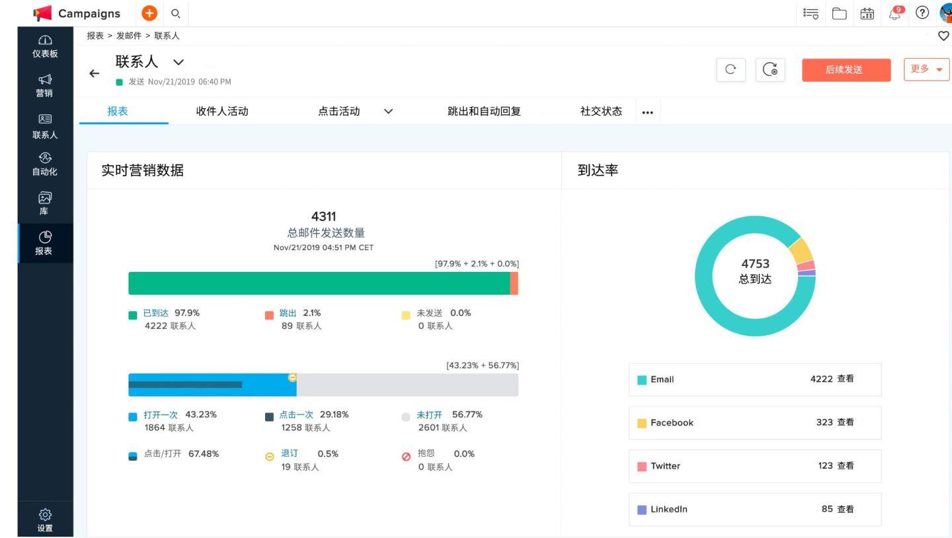Select 报表 in the sidebar
Screen dimensions: 952x538
pyautogui.click(x=45, y=244)
